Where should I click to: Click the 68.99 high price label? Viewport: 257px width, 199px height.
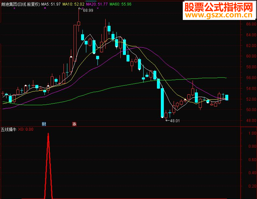[88, 10]
